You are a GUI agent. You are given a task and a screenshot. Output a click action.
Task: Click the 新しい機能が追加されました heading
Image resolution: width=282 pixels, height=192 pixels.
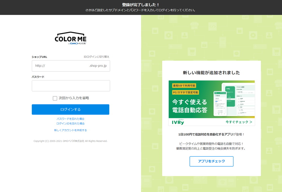[x=211, y=73]
